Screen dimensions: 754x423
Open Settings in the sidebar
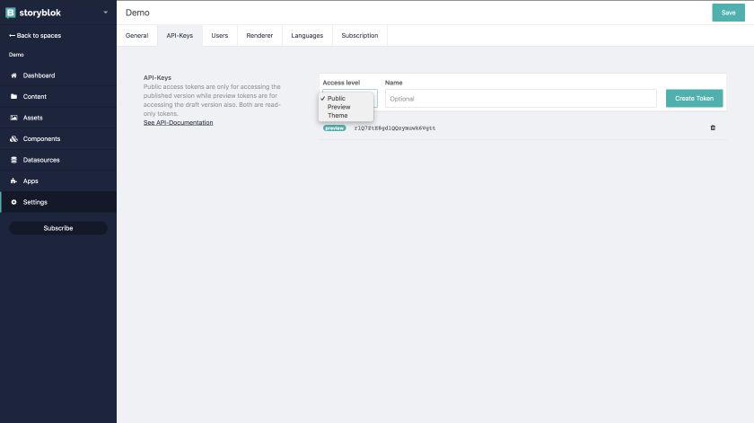58,203
